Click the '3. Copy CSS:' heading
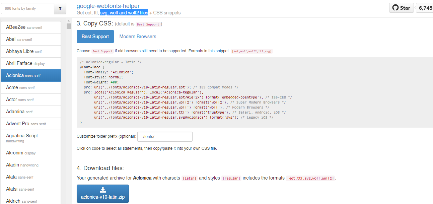This screenshot has width=433, height=204. (95, 24)
